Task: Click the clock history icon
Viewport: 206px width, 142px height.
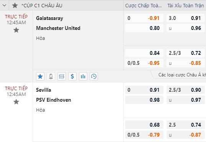Action: click(x=94, y=76)
